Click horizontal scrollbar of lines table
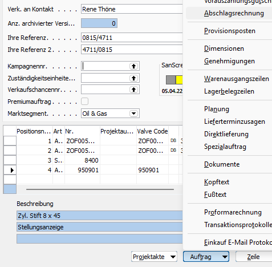This screenshot has width=272, height=267. 100,189
